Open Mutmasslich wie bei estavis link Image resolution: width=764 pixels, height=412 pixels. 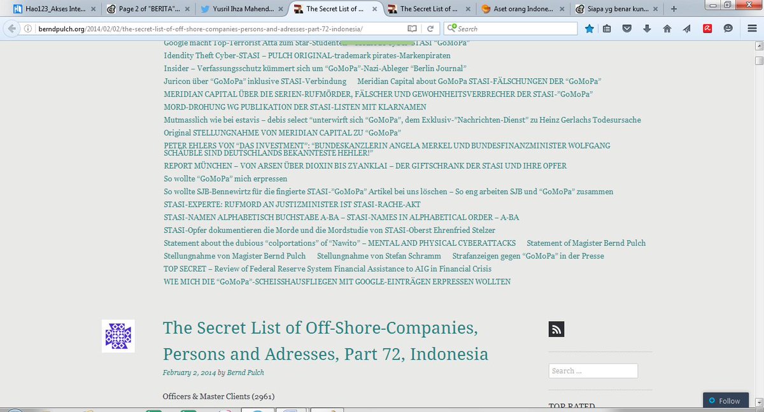point(402,120)
